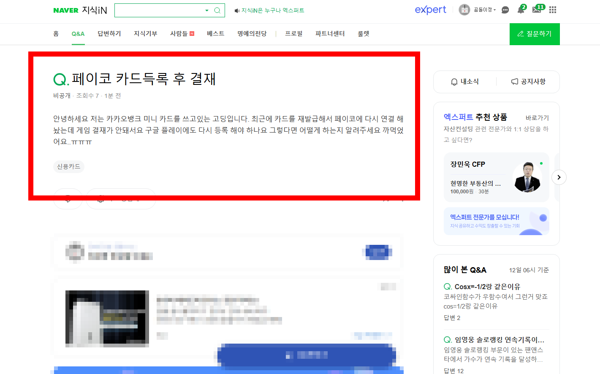Click the speaker announcement icon
Image resolution: width=600 pixels, height=374 pixels.
237,11
